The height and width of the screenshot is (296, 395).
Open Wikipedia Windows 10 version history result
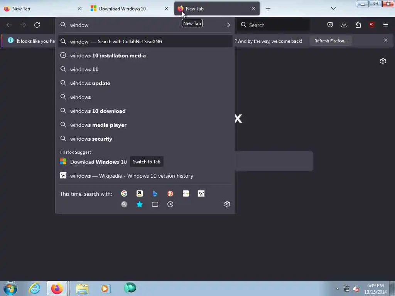click(x=145, y=176)
